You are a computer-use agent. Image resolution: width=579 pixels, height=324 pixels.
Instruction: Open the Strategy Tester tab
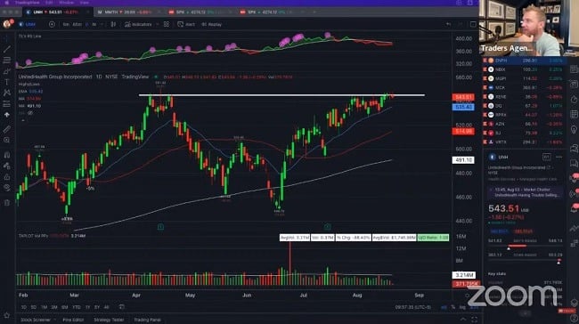point(109,320)
